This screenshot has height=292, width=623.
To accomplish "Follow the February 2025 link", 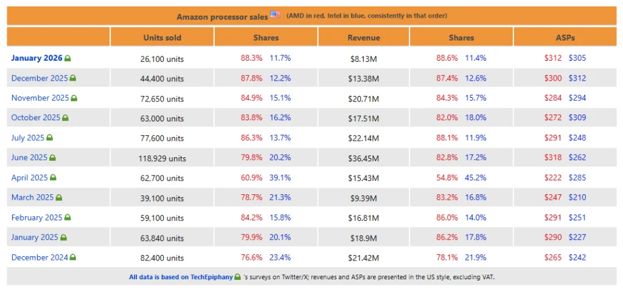I will 37,217.
